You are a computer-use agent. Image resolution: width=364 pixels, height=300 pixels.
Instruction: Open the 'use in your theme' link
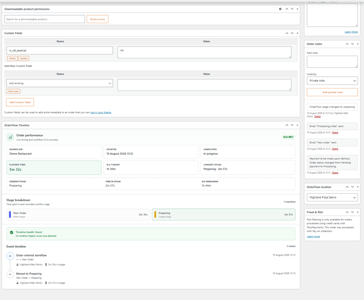coord(101,113)
